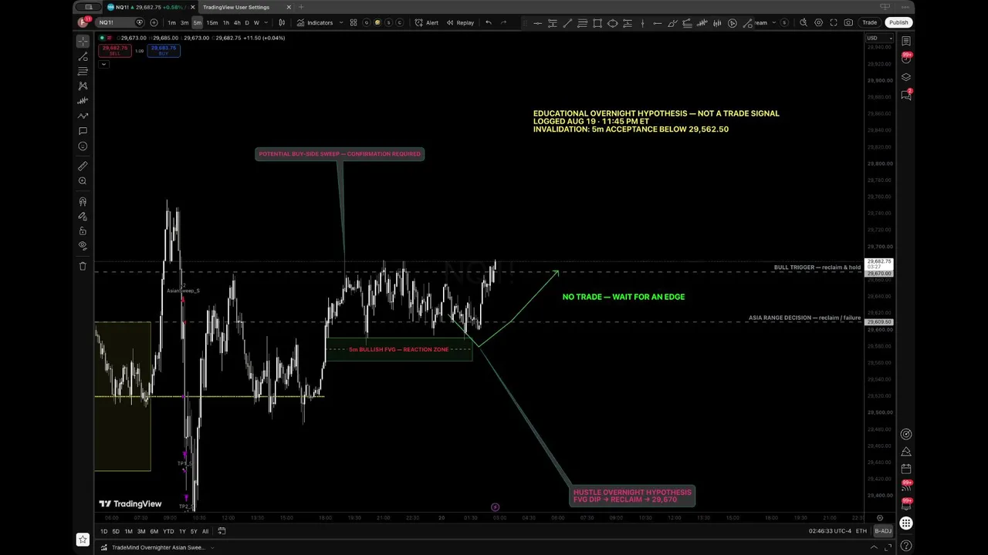Open the calendar panel in right sidebar
The height and width of the screenshot is (555, 988).
pyautogui.click(x=906, y=469)
